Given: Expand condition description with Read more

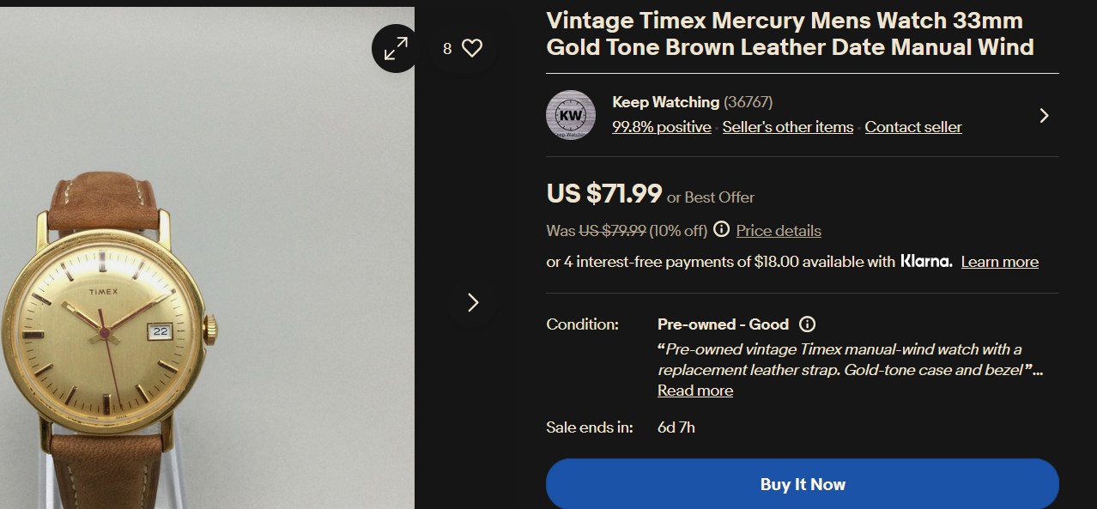Looking at the screenshot, I should pos(694,391).
